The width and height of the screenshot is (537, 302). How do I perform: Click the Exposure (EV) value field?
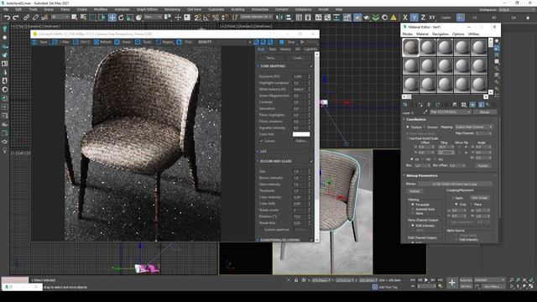click(300, 76)
